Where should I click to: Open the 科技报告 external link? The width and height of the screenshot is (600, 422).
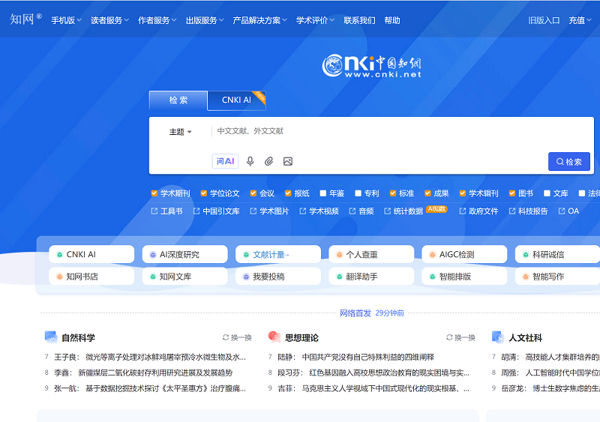click(529, 211)
